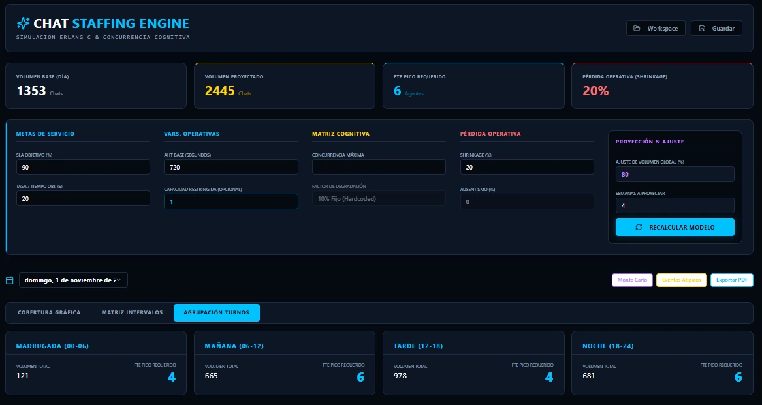The height and width of the screenshot is (405, 762).
Task: Click the Factor de Degradación disabled field
Action: point(379,199)
